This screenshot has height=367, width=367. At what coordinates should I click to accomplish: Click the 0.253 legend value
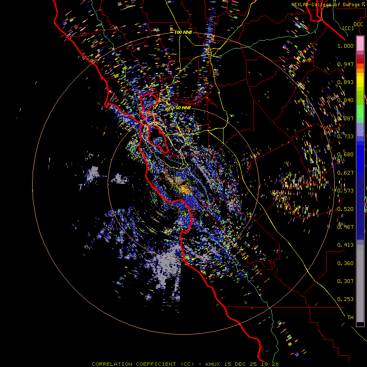pyautogui.click(x=345, y=299)
